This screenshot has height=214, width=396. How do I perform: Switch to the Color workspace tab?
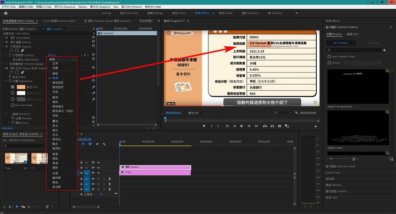click(179, 13)
